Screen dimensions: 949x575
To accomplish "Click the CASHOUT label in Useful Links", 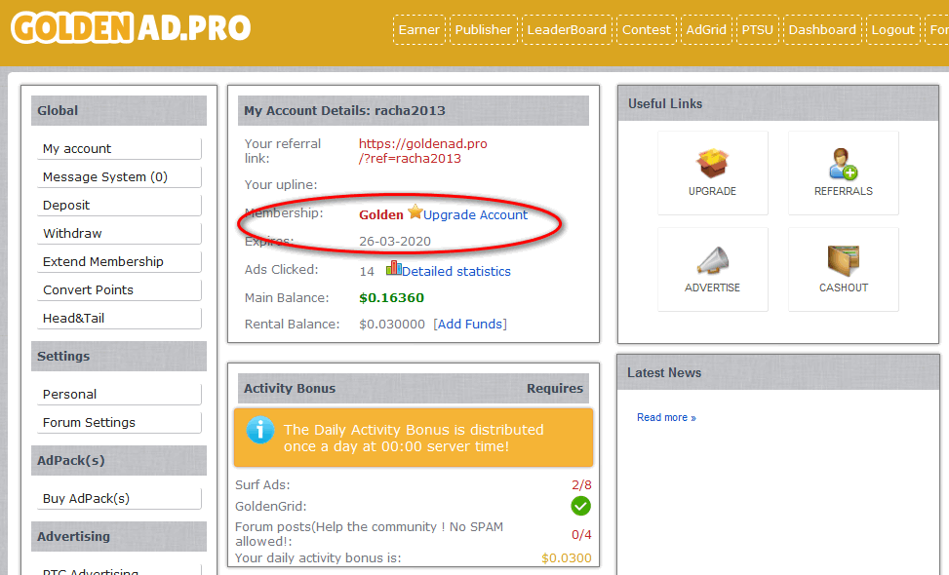I will coord(843,287).
